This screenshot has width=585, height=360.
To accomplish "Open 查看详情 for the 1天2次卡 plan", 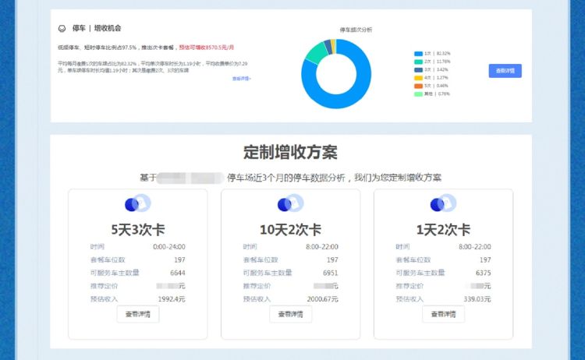I will pos(443,314).
